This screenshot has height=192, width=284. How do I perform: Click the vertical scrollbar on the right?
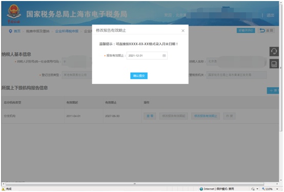(x=281, y=68)
